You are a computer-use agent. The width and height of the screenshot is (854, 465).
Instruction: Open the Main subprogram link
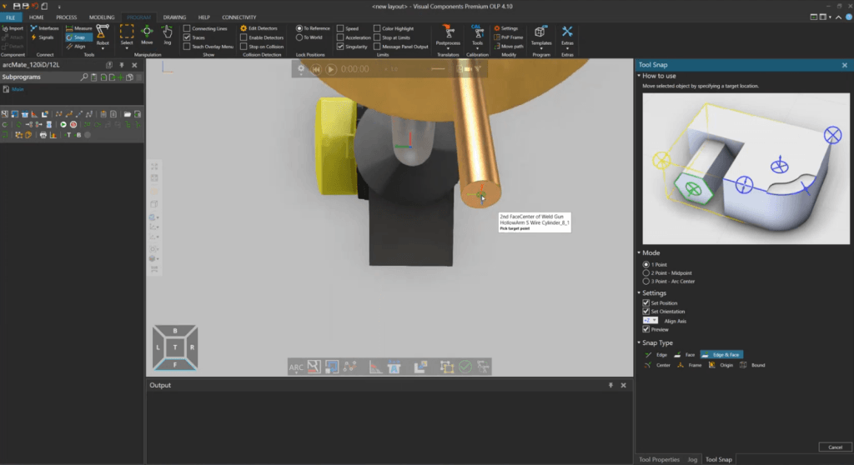point(18,89)
